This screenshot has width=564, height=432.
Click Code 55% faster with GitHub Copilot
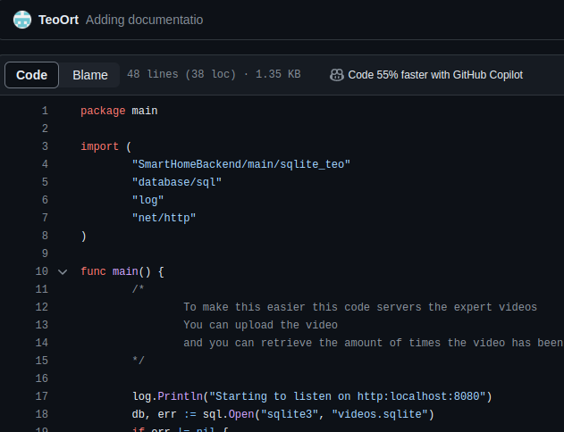click(434, 75)
